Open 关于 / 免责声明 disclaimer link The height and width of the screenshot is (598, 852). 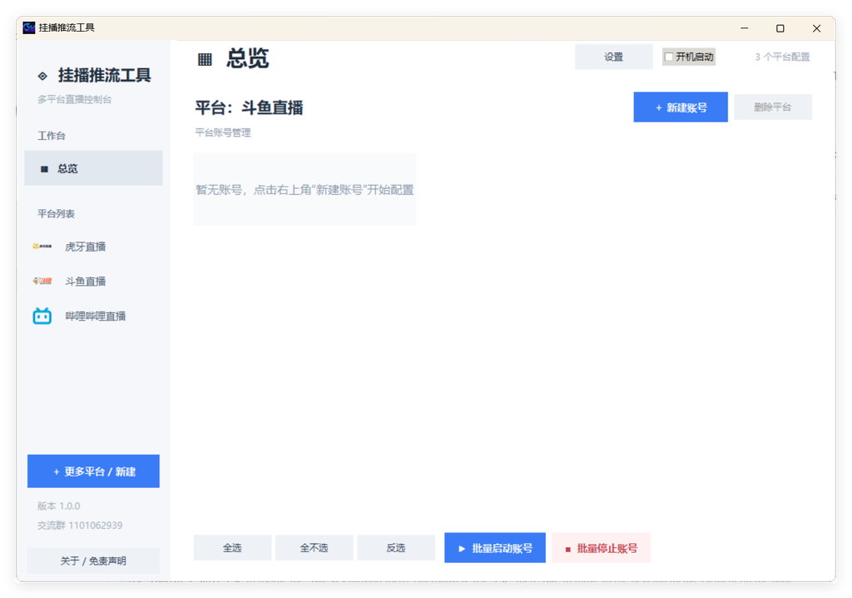coord(93,561)
